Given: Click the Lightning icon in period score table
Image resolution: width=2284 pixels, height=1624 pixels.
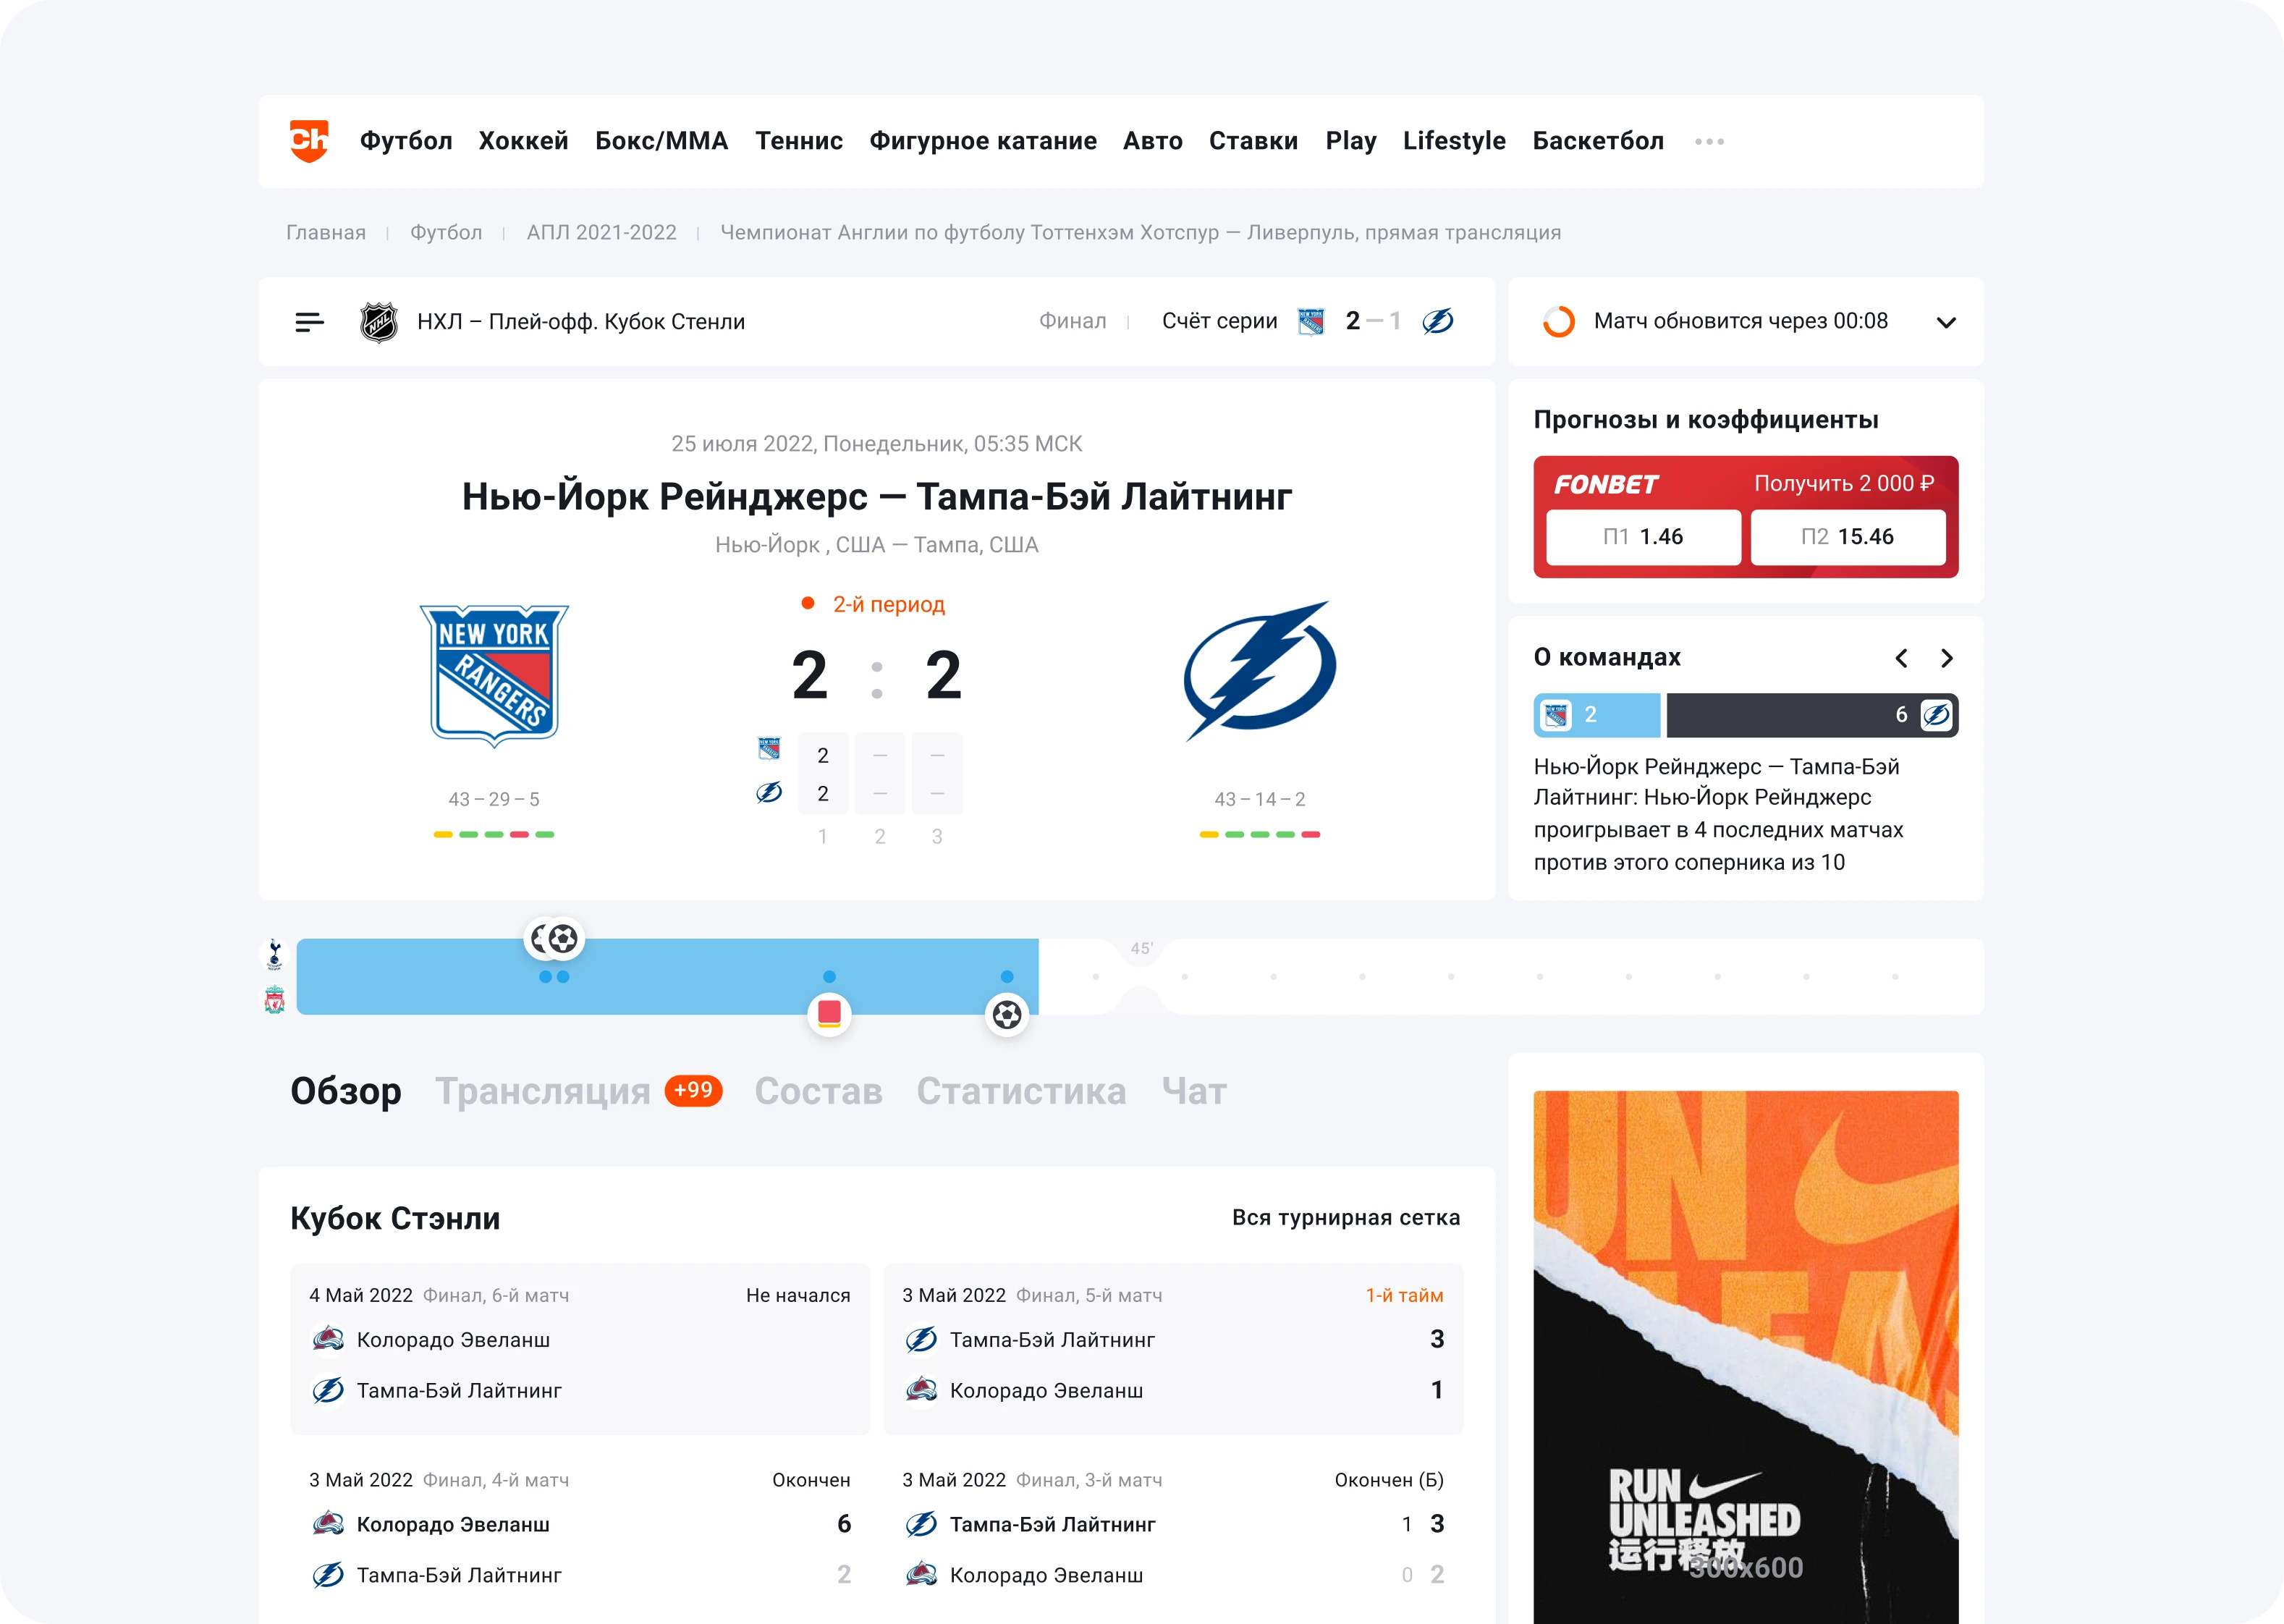Looking at the screenshot, I should point(769,793).
